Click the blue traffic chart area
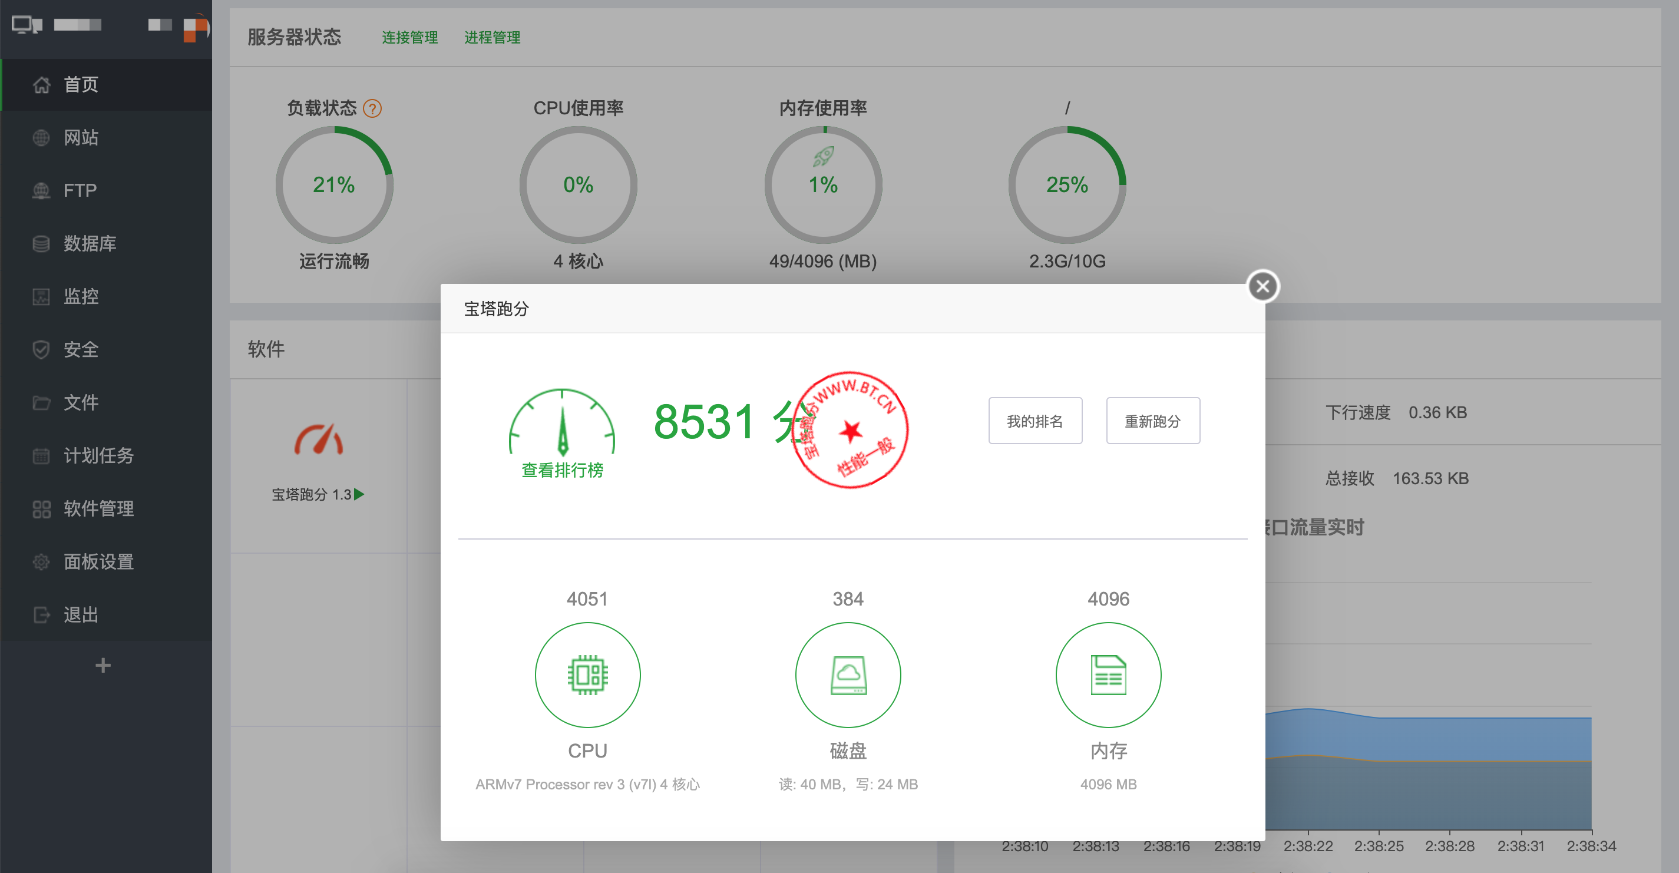This screenshot has height=873, width=1679. coord(1427,769)
